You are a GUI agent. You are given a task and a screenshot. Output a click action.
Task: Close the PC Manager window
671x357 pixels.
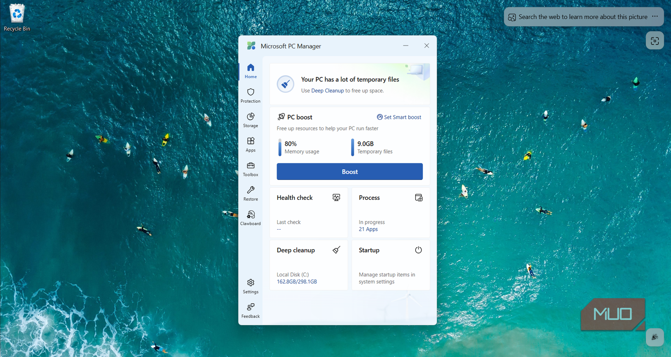click(x=427, y=46)
